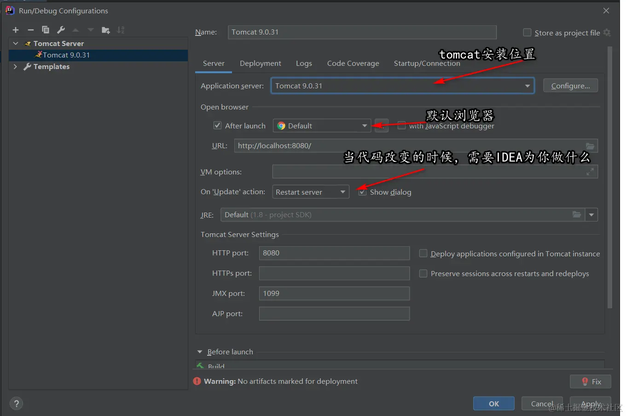
Task: Enable Deploy applications configured in Tomcat instance
Action: click(x=423, y=253)
